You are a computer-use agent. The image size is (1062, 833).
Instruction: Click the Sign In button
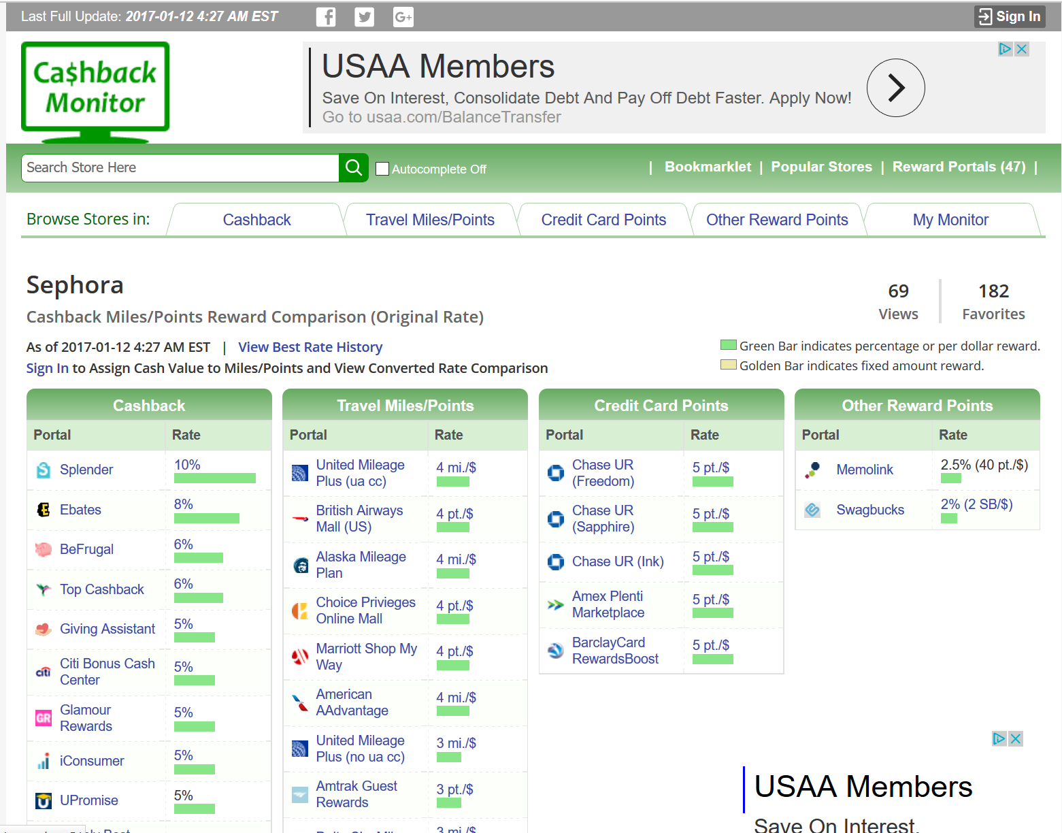pyautogui.click(x=1010, y=17)
